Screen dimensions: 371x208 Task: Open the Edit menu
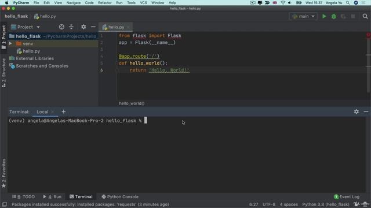pyautogui.click(x=46, y=3)
